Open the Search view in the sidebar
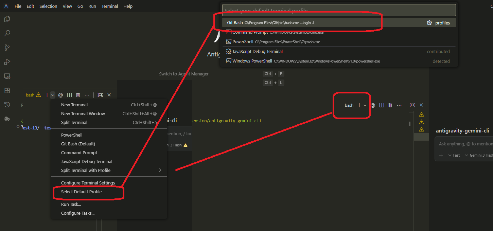This screenshot has width=493, height=231. click(7, 33)
